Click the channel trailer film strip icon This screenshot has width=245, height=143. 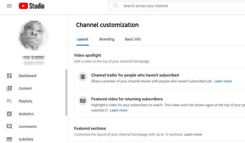click(x=83, y=77)
